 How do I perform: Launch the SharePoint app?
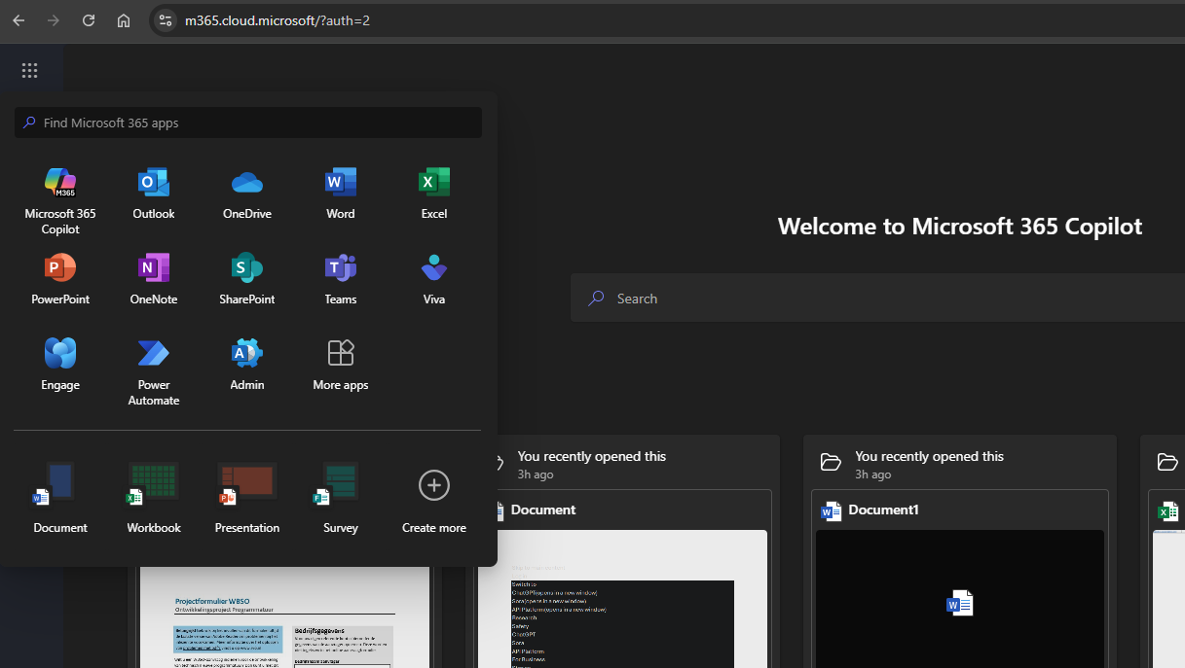coord(247,268)
